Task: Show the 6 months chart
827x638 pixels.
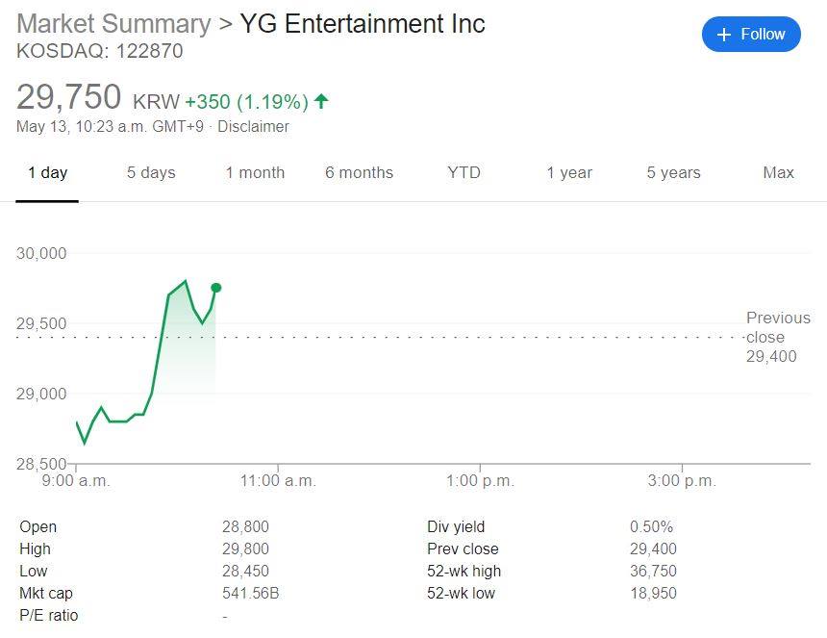Action: point(360,172)
